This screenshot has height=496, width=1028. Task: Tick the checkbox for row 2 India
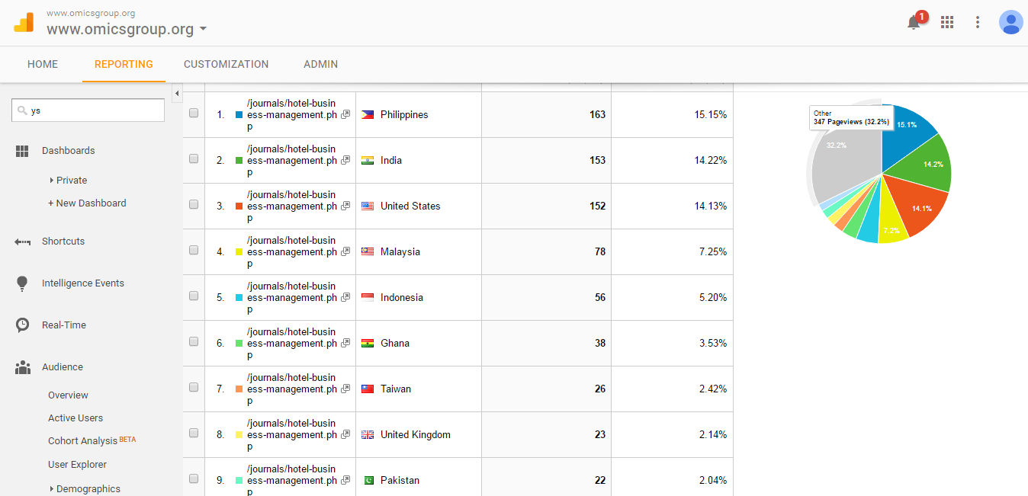(194, 158)
